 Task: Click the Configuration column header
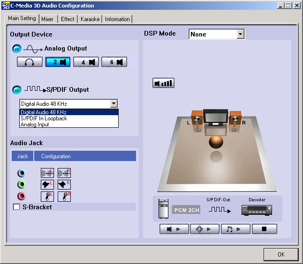point(85,156)
